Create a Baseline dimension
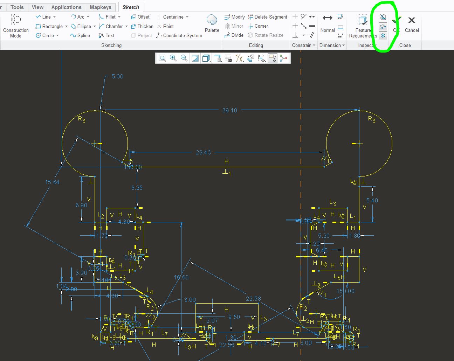Image resolution: width=454 pixels, height=361 pixels. tap(340, 27)
